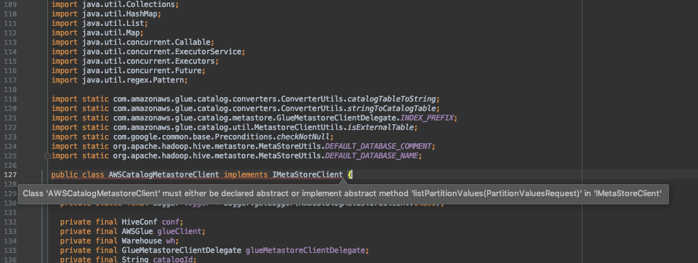Click 'DEFAULT_DATABASE_NAME' constant
698x263 pixels.
[371, 156]
